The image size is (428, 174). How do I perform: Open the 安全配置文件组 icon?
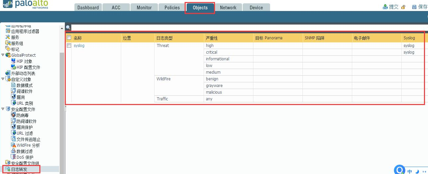pyautogui.click(x=8, y=163)
